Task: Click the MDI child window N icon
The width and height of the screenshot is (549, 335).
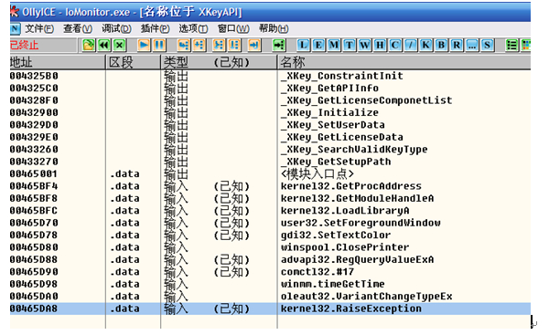Action: click(15, 28)
